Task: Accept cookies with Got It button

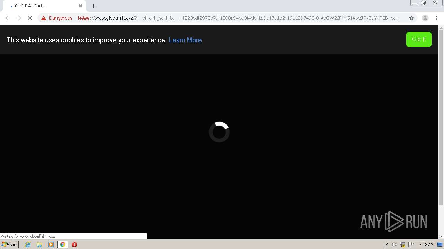Action: (419, 39)
